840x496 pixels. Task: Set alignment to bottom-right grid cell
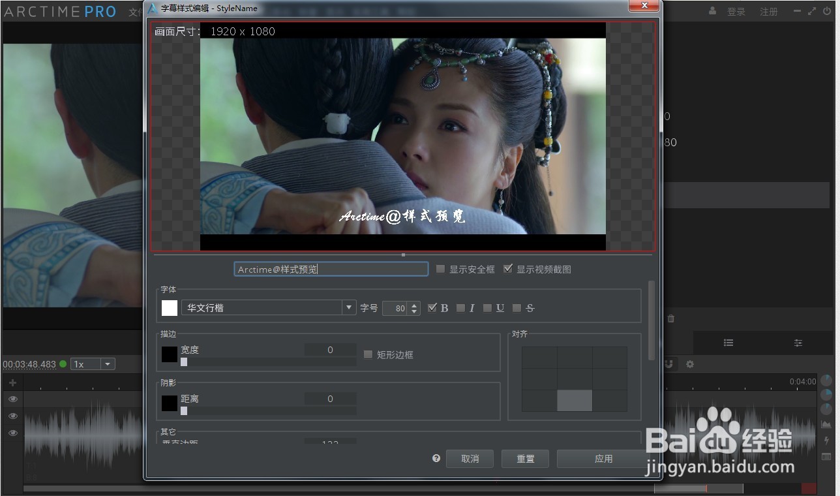610,401
